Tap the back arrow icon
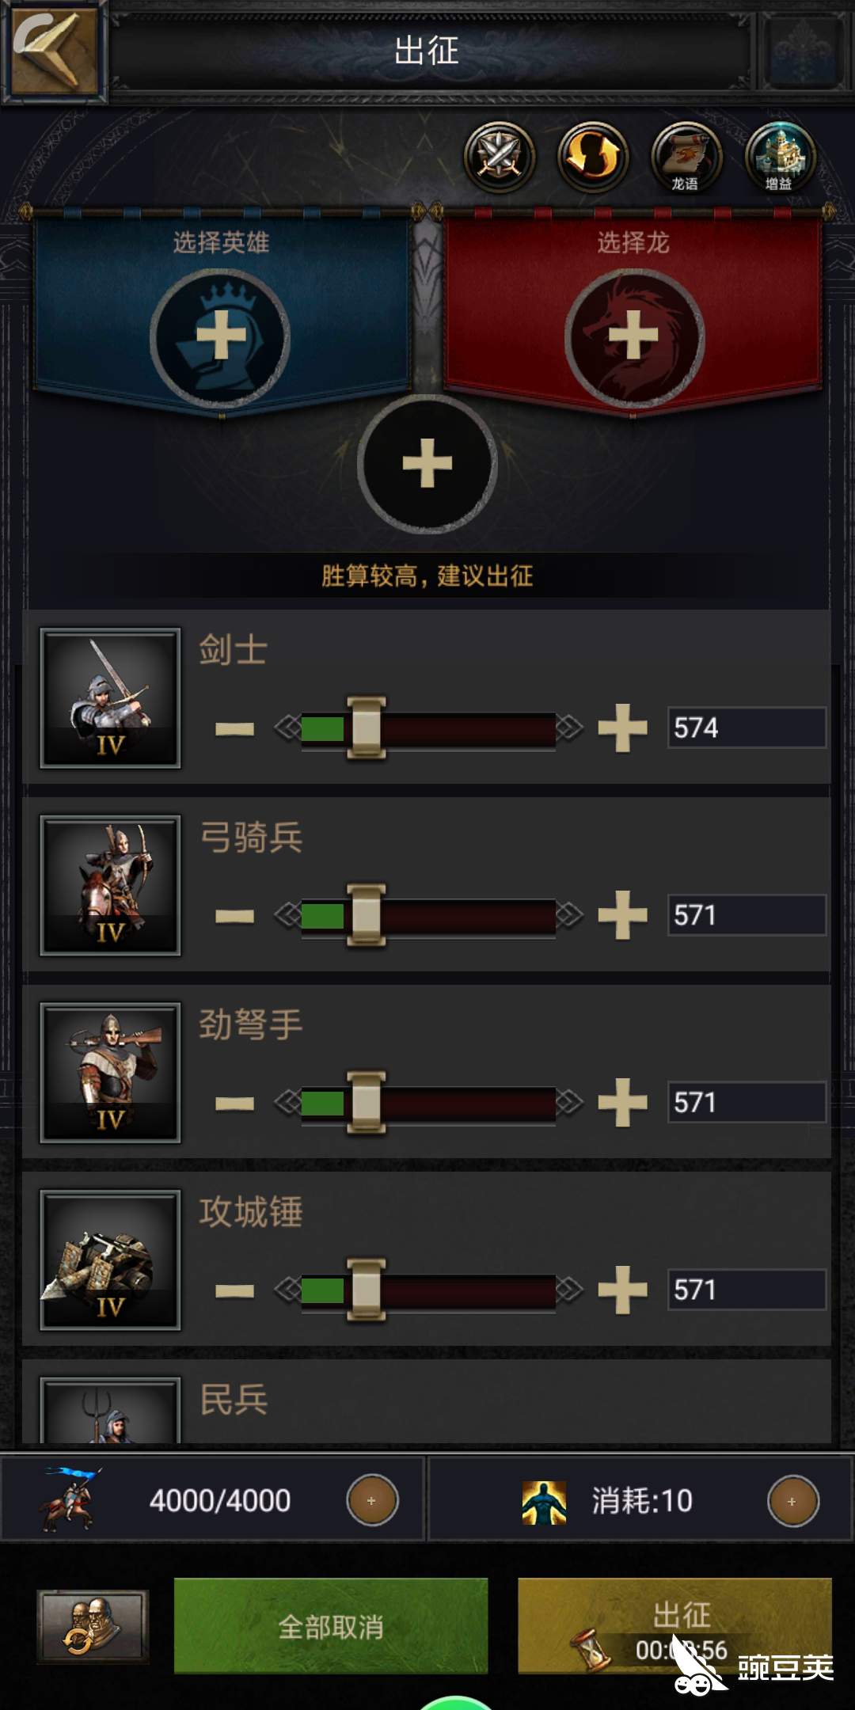 pyautogui.click(x=54, y=51)
